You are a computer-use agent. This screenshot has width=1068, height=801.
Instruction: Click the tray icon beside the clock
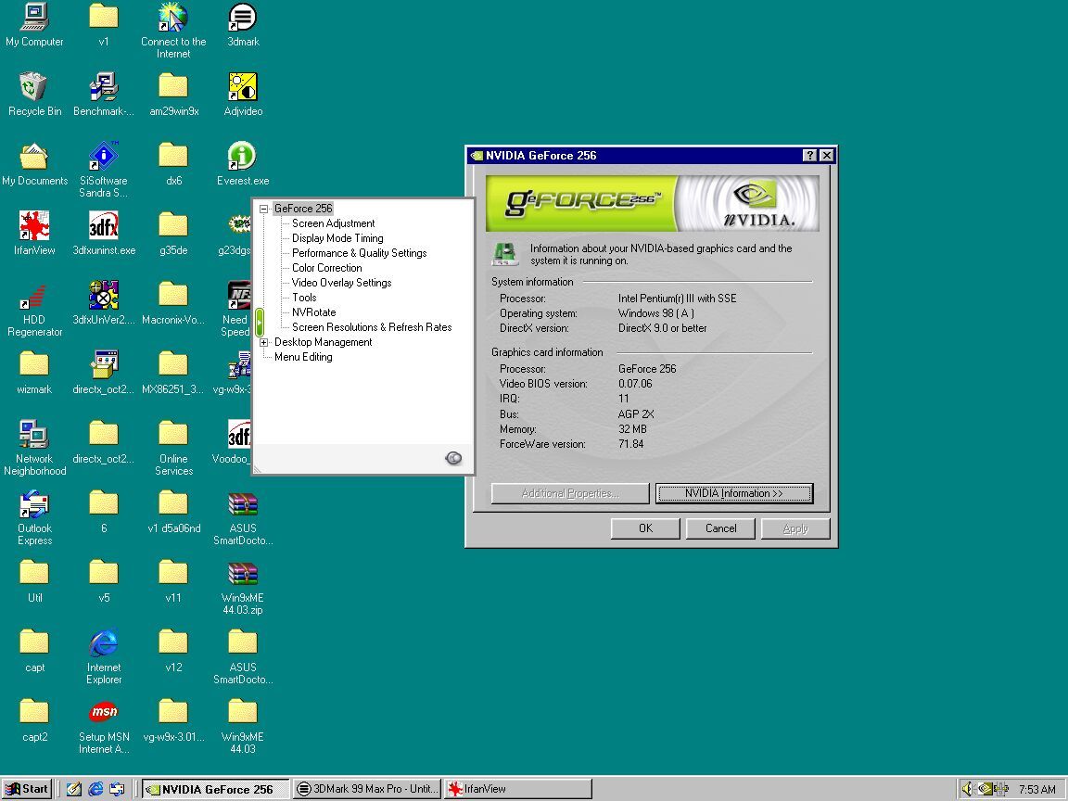pos(1001,789)
